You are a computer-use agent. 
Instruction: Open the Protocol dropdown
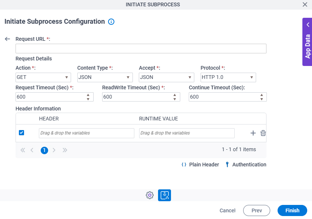[x=228, y=77]
